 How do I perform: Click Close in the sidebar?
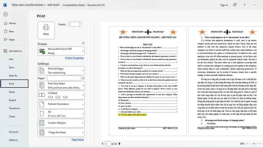[x=12, y=116]
